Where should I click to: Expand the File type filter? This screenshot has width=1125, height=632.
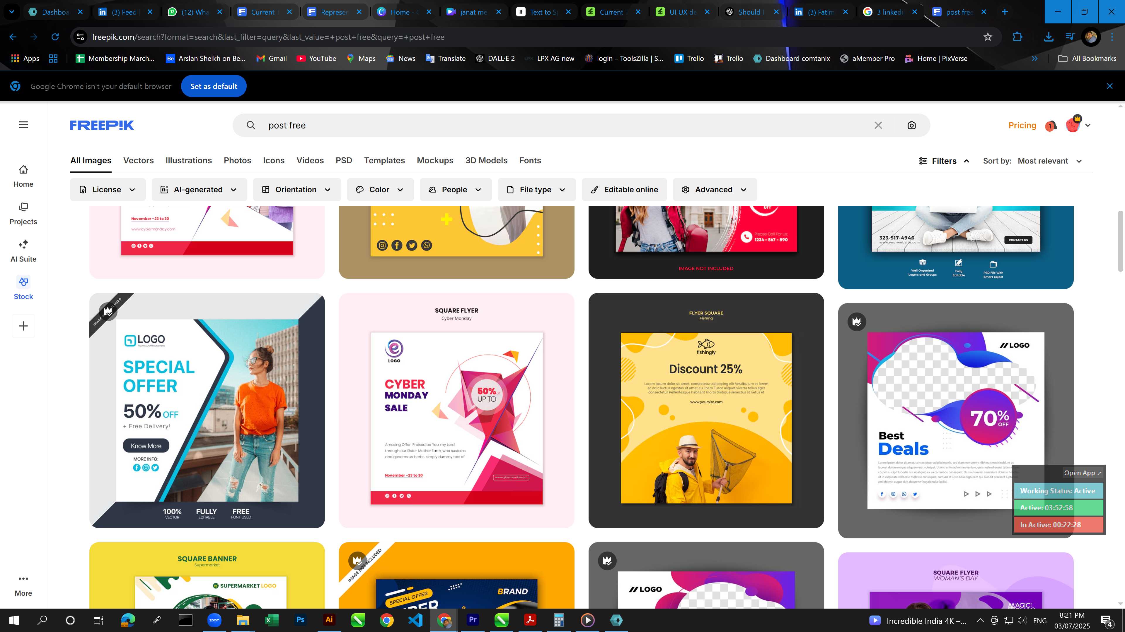pyautogui.click(x=536, y=190)
